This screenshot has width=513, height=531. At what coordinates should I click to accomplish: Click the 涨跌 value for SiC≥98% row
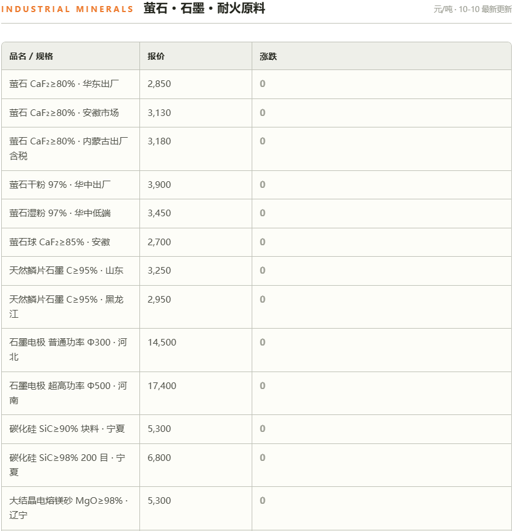[263, 457]
